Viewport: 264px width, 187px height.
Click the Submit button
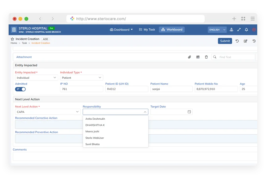tap(225, 41)
